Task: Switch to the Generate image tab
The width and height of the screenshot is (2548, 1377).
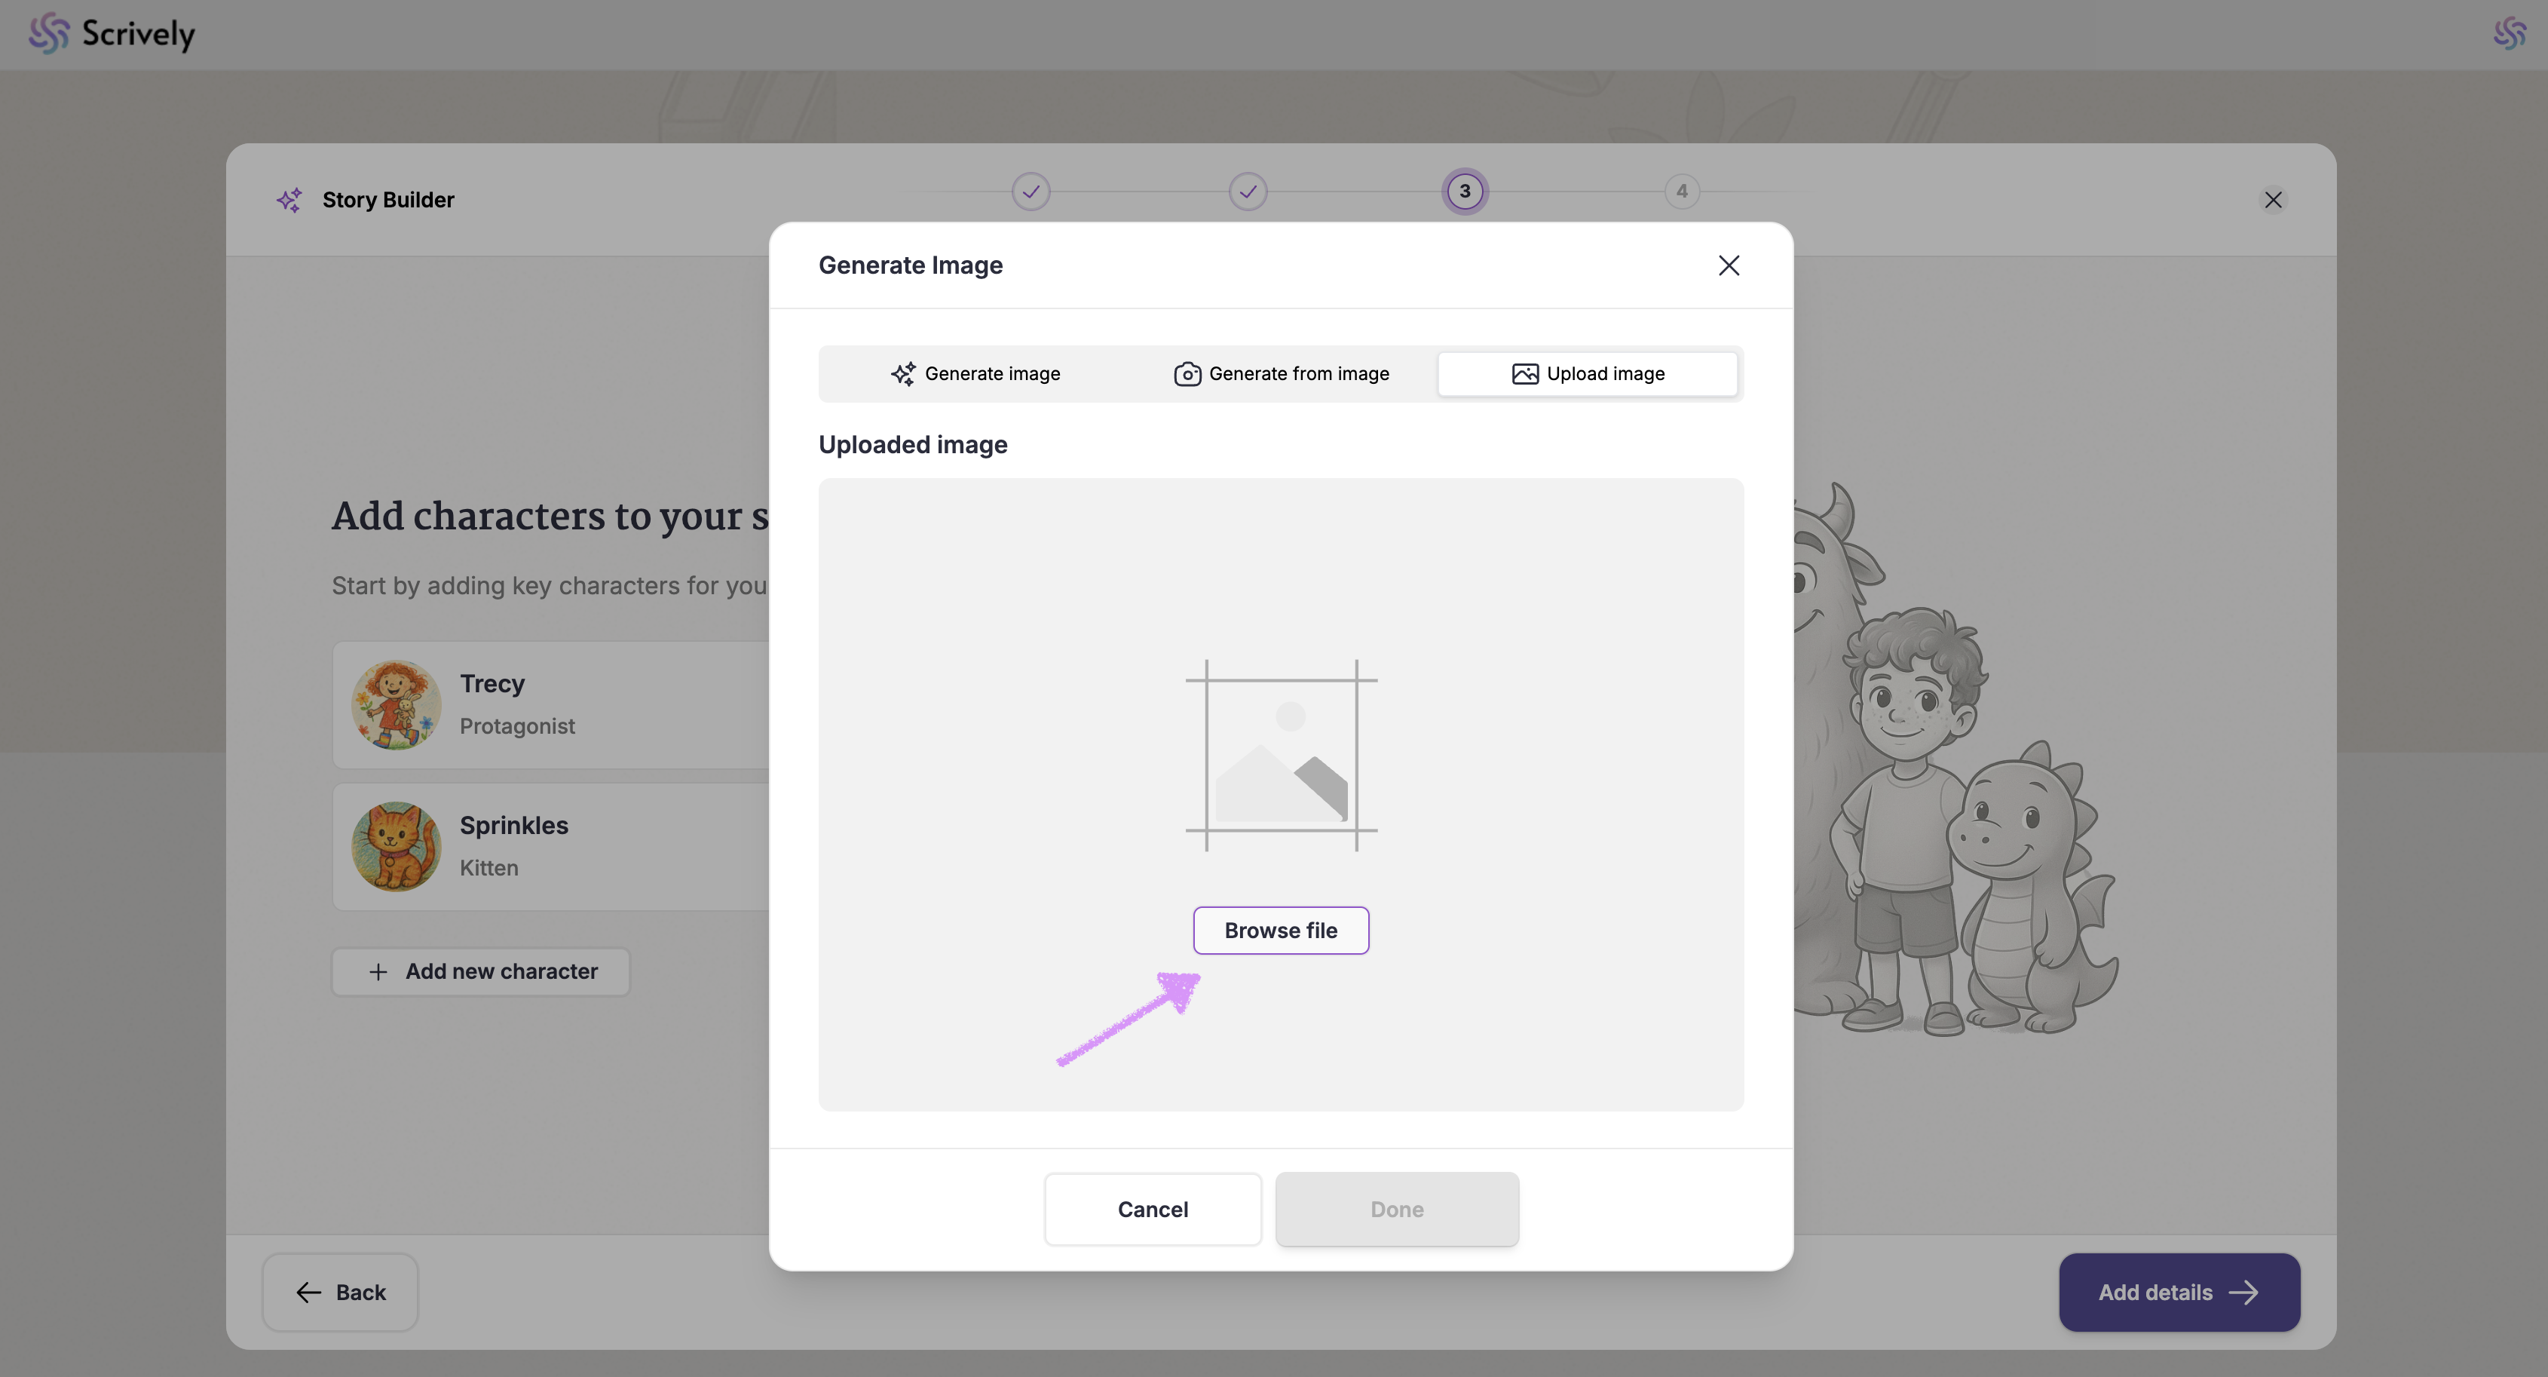Action: coord(975,374)
